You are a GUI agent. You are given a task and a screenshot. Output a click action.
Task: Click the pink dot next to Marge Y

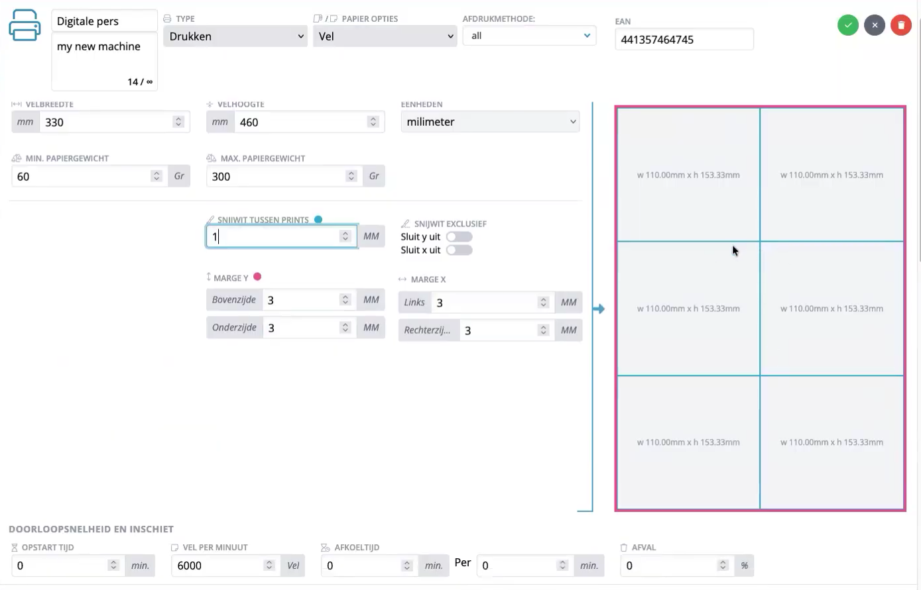[257, 277]
